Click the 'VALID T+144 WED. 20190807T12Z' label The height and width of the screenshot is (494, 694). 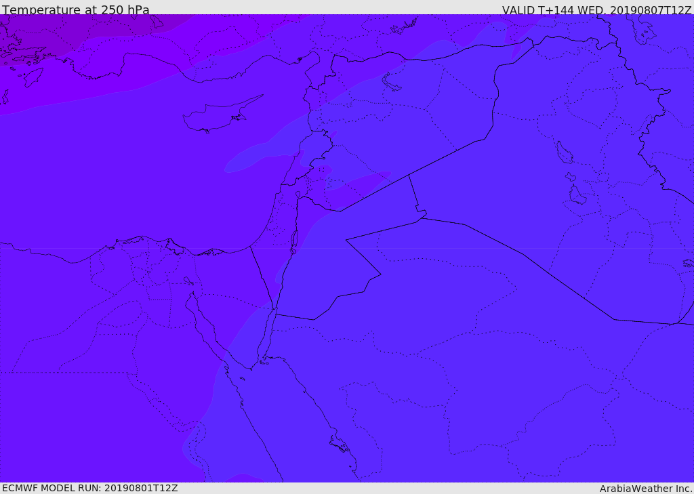coord(596,10)
